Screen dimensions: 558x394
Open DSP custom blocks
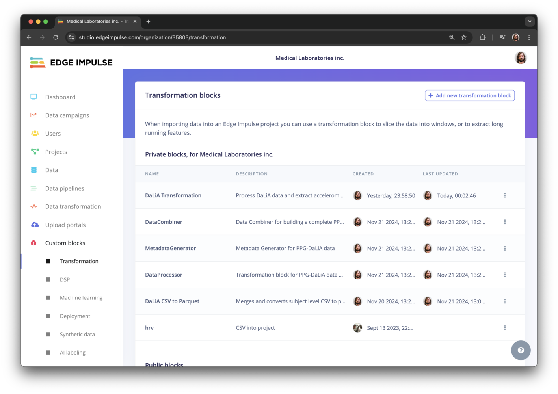tap(65, 279)
